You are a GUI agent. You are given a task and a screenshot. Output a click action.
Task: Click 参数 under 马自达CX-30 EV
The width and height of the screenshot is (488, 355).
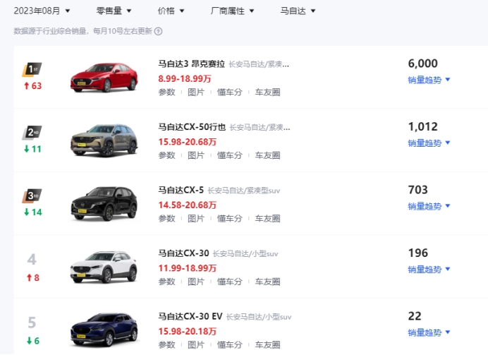tap(167, 345)
